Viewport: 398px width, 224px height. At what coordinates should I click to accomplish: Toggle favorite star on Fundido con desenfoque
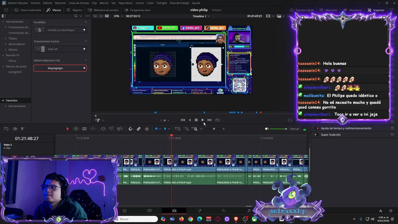(x=84, y=30)
